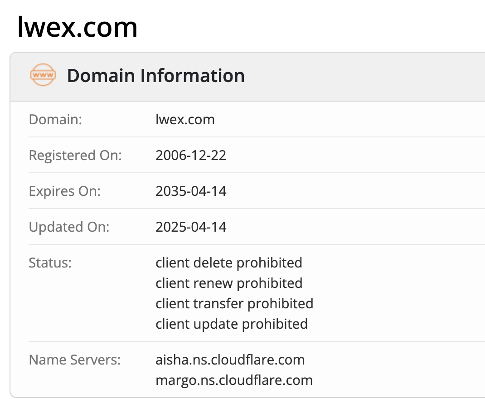Click the lwex.com page heading
This screenshot has width=485, height=399.
tap(78, 28)
